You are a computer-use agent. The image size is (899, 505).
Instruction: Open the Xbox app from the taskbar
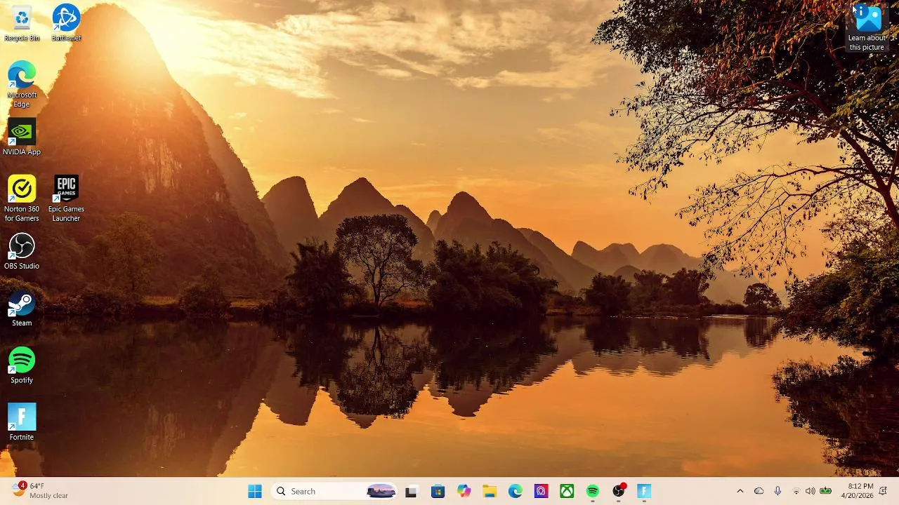point(567,492)
